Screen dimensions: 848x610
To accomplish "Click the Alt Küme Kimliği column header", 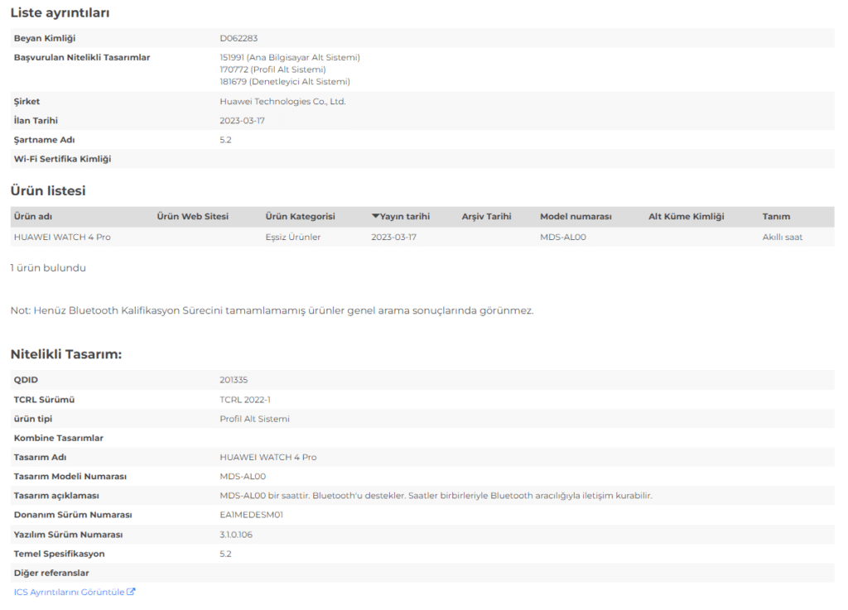I will (687, 217).
